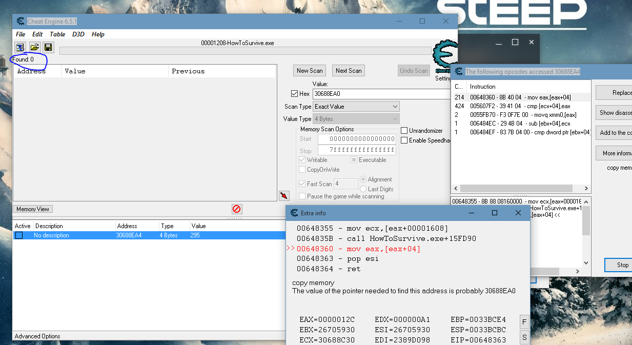Open the Table menu
The width and height of the screenshot is (632, 345).
pos(57,34)
